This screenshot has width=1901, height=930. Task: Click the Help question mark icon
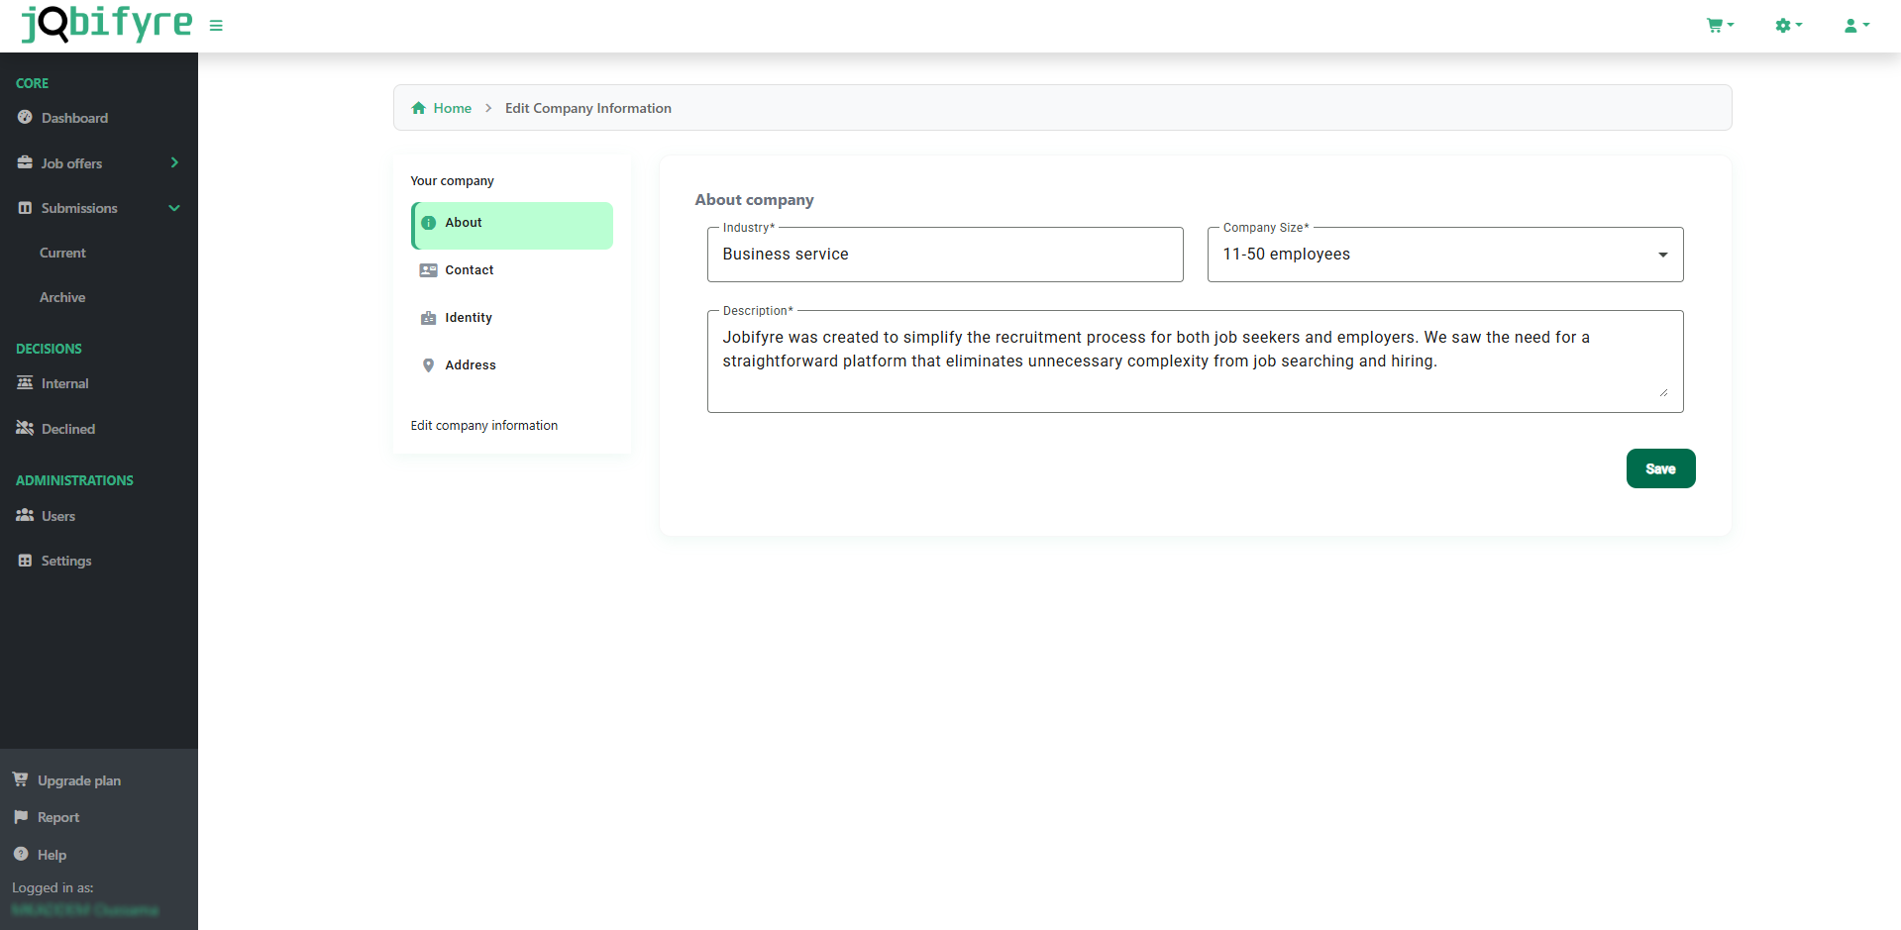(x=21, y=854)
